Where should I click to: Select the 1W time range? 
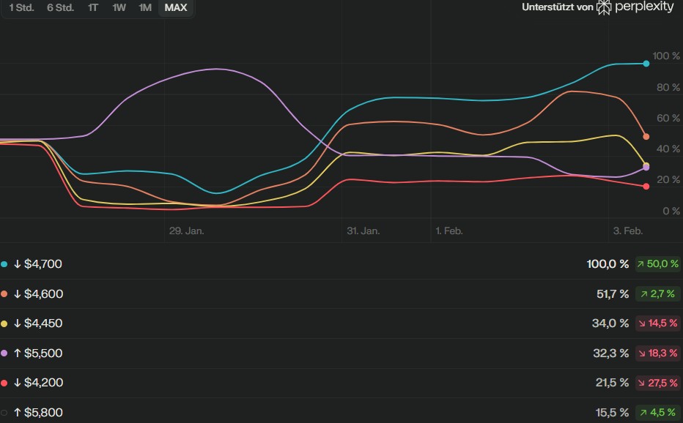(119, 8)
